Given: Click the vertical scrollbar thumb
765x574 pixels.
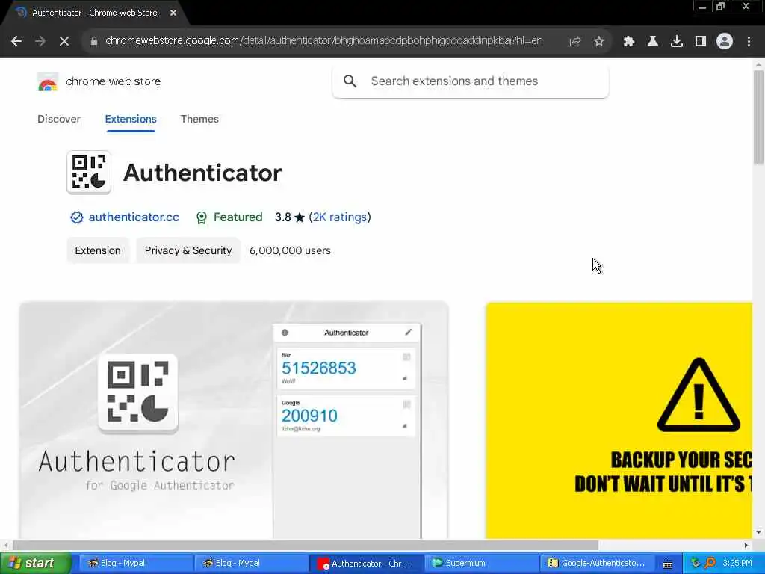Looking at the screenshot, I should pyautogui.click(x=758, y=117).
